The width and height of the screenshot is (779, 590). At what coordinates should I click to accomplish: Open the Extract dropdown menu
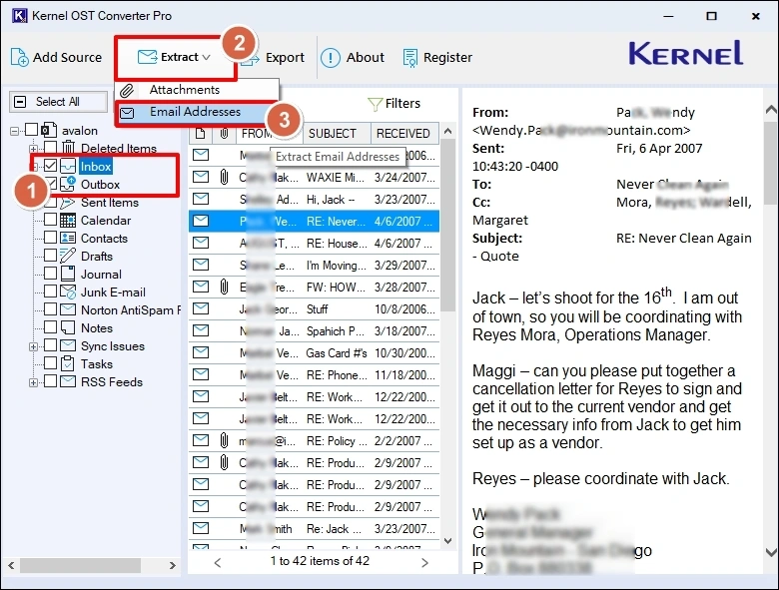coord(175,57)
